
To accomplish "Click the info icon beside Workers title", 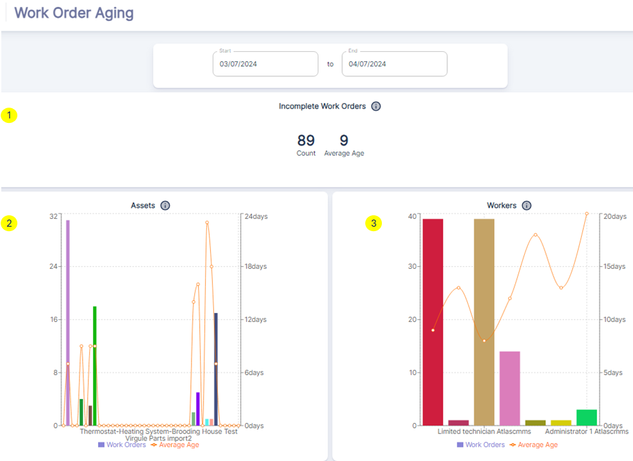I will click(527, 206).
